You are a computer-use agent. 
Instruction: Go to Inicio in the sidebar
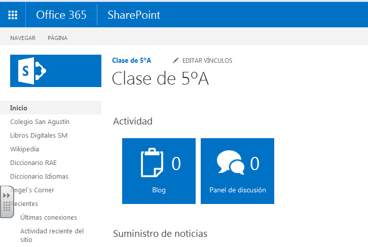coord(19,108)
